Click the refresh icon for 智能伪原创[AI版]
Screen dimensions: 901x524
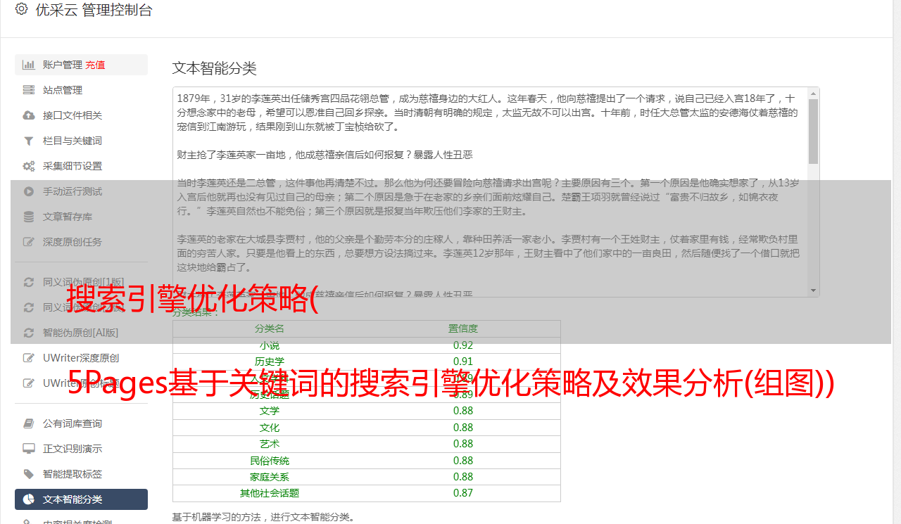(x=29, y=333)
